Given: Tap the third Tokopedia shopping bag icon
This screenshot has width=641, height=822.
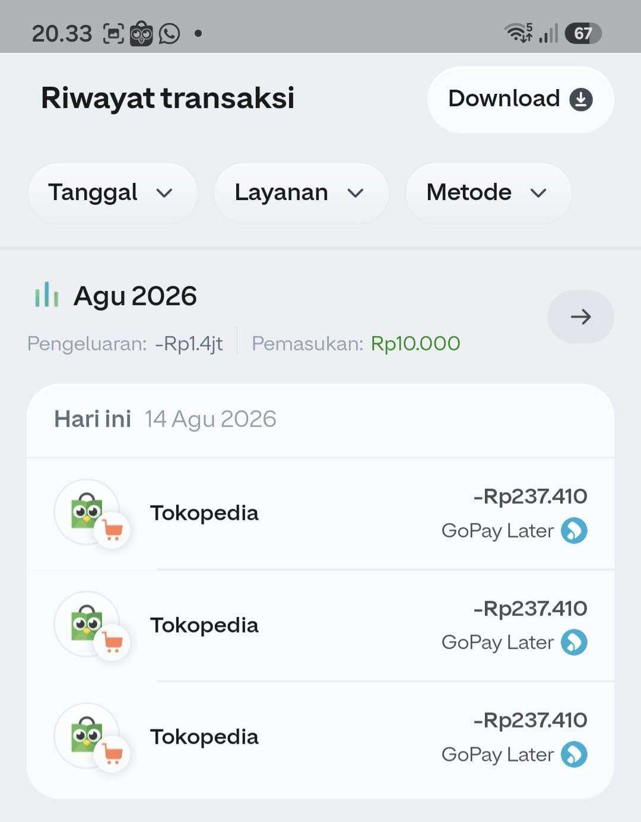Looking at the screenshot, I should tap(87, 736).
